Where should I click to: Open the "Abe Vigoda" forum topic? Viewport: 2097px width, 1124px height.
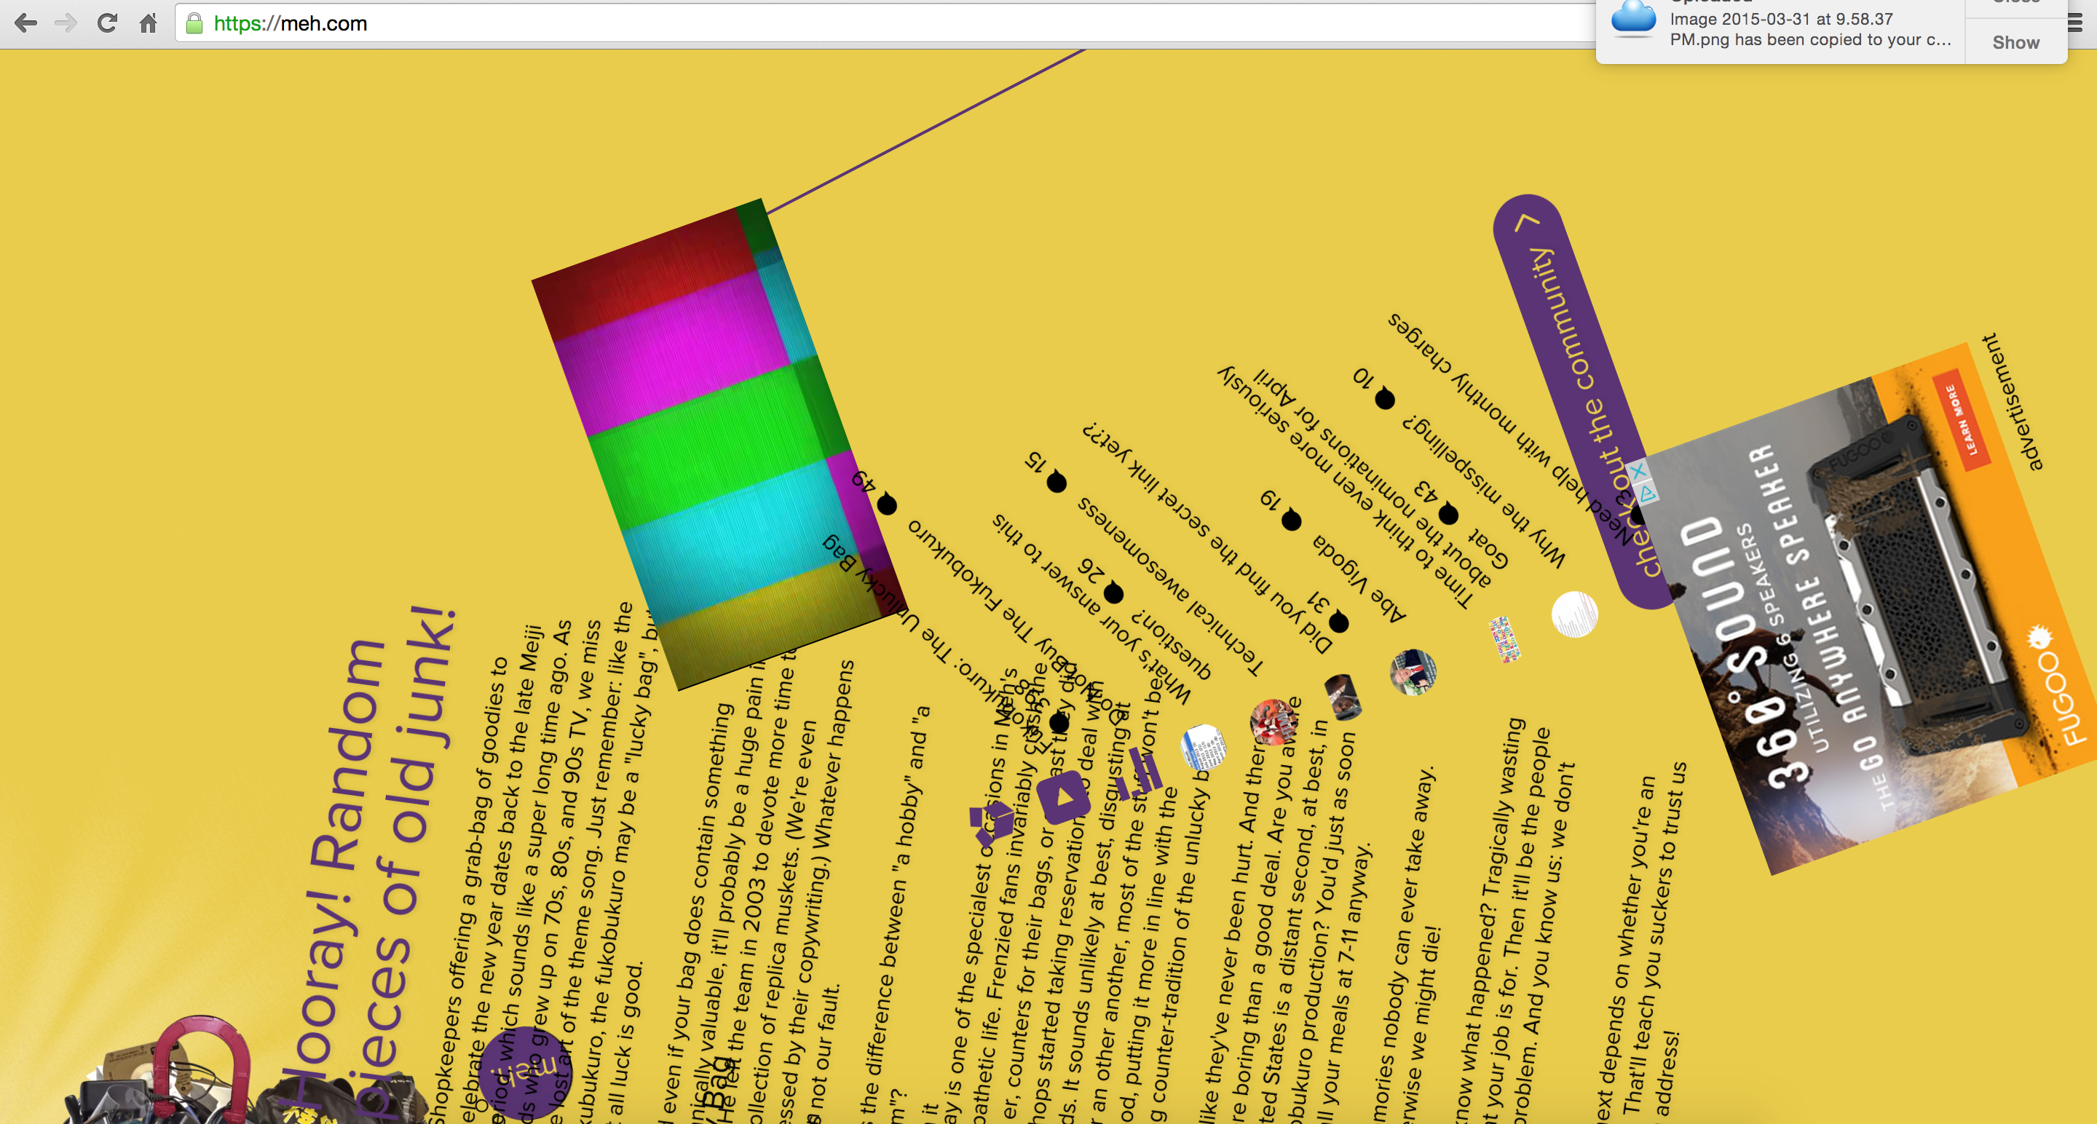[x=1358, y=579]
